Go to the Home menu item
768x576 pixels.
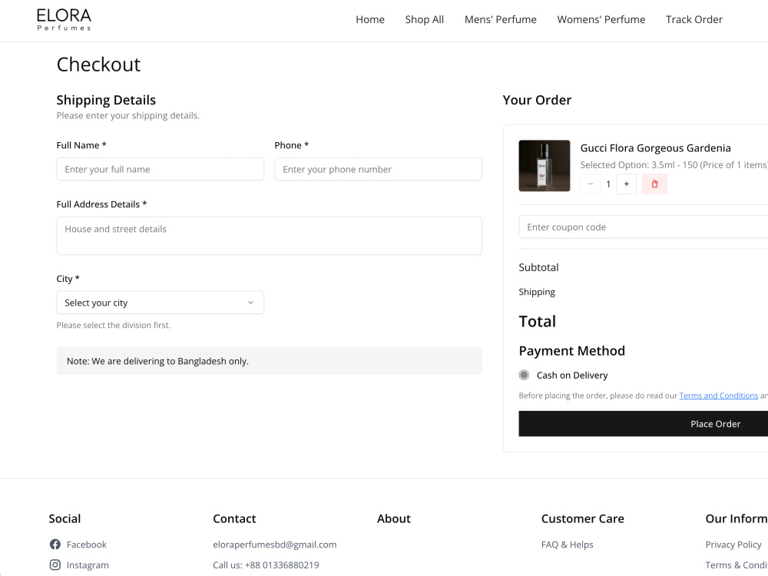pos(370,20)
